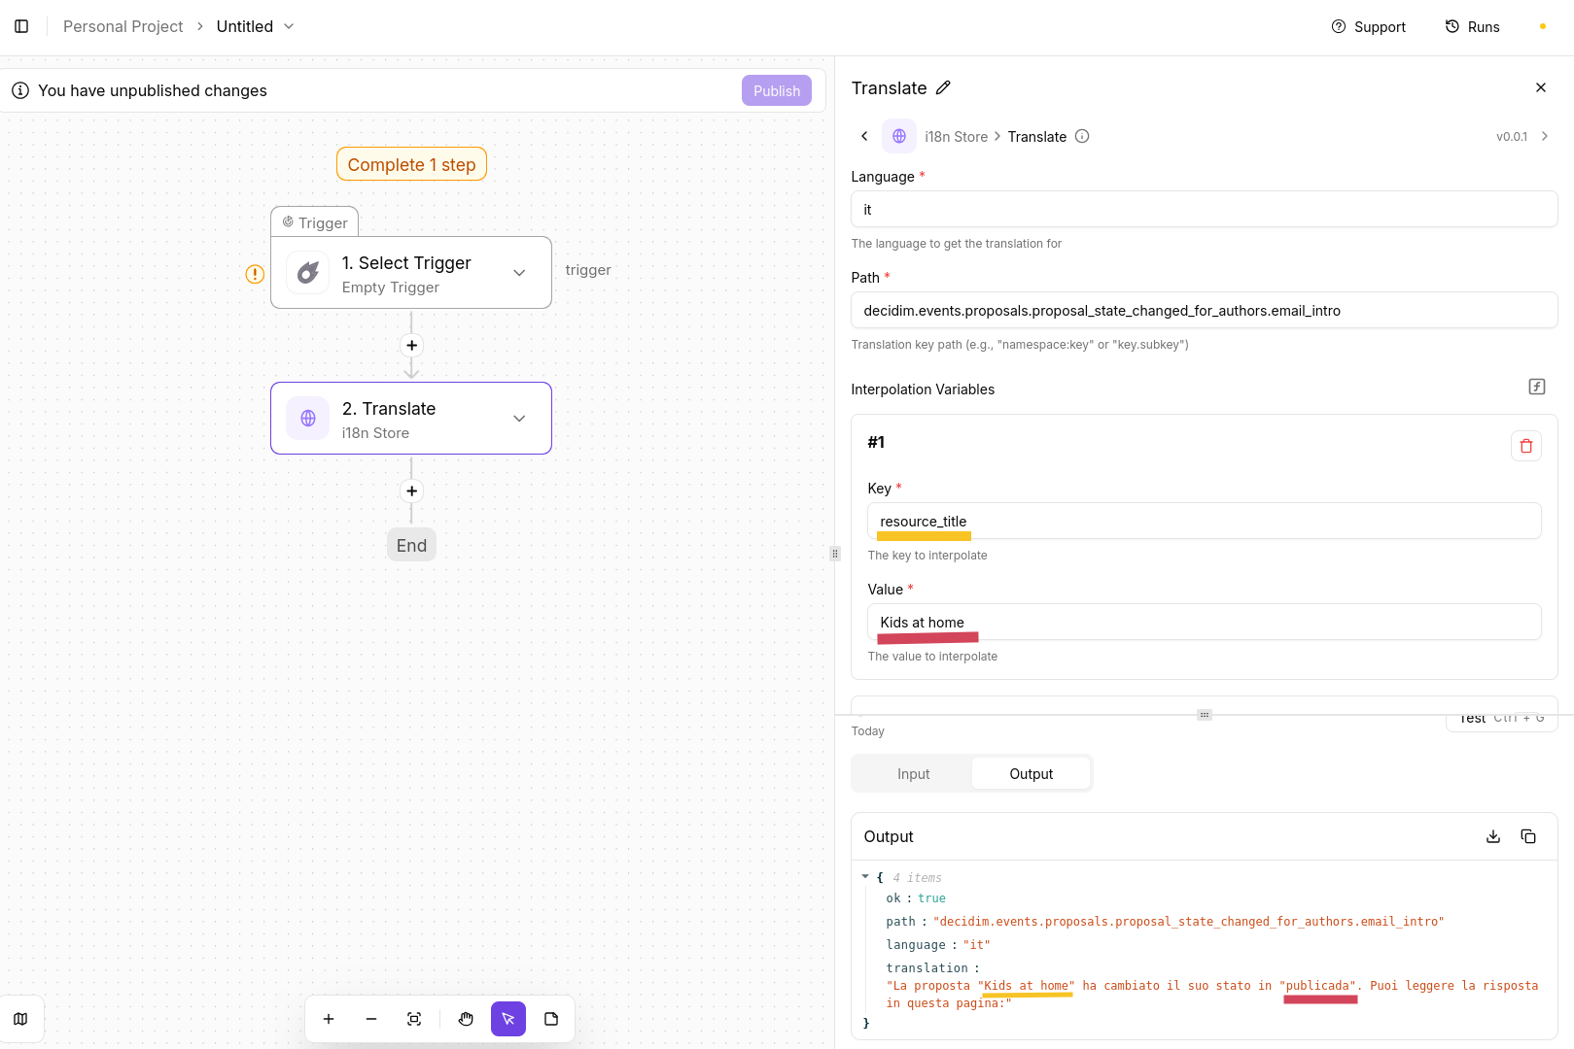Show the Translate action info icon
Image resolution: width=1574 pixels, height=1049 pixels.
point(1082,136)
